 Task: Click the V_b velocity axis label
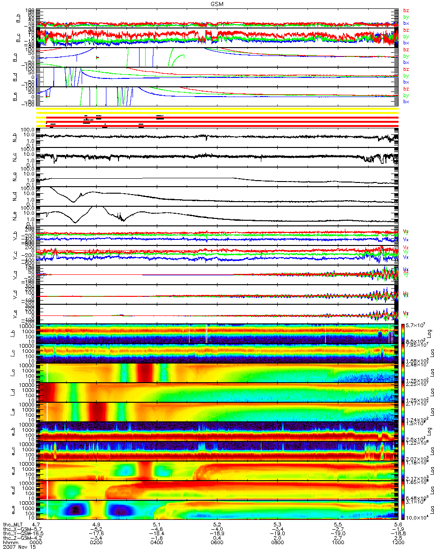tap(14, 236)
